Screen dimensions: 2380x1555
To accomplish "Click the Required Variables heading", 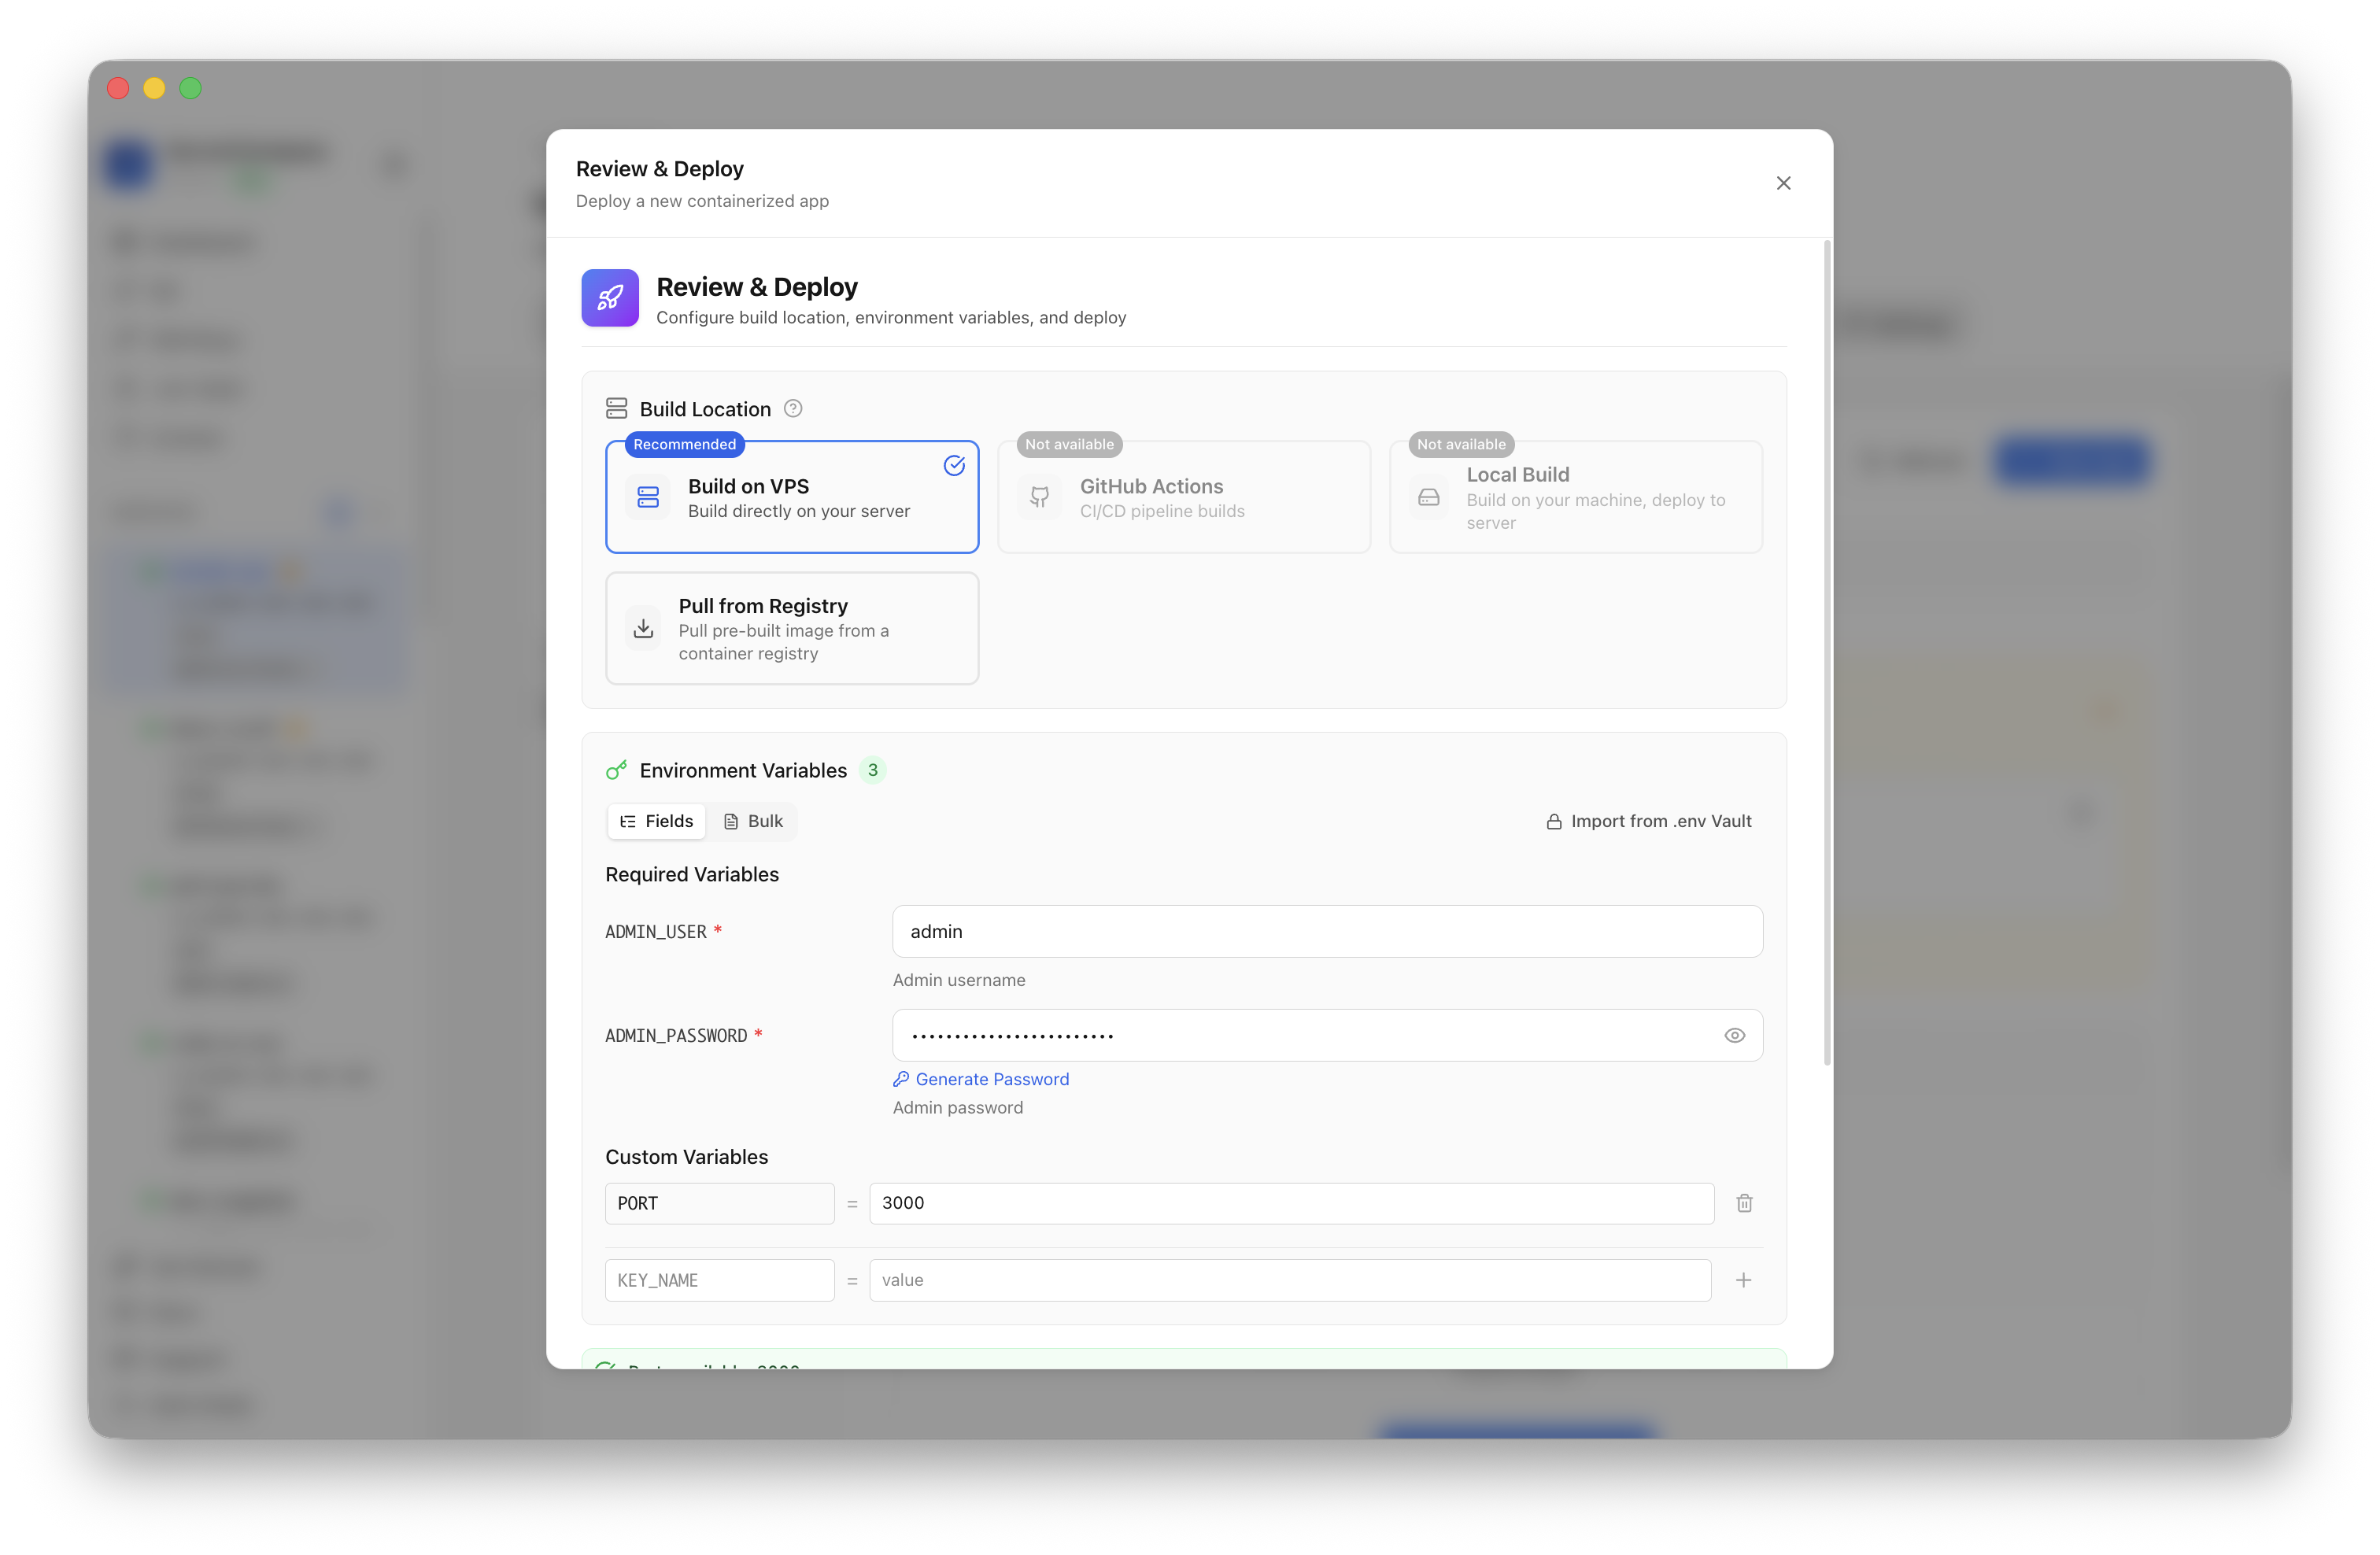I will pyautogui.click(x=692, y=874).
